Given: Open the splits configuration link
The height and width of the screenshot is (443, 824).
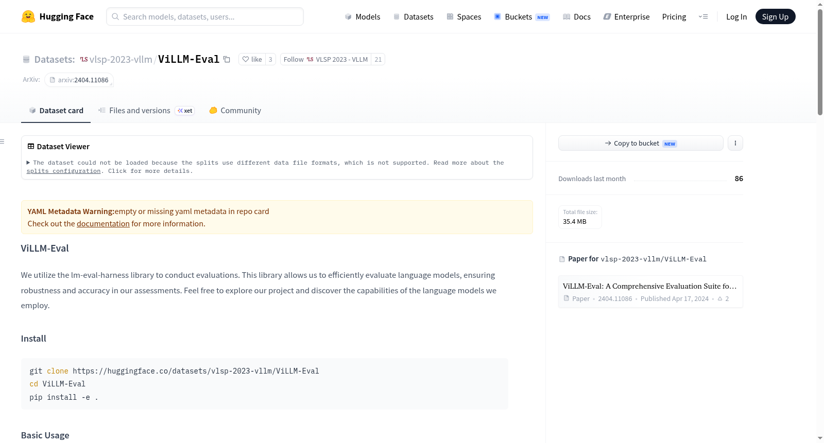Looking at the screenshot, I should click(63, 171).
